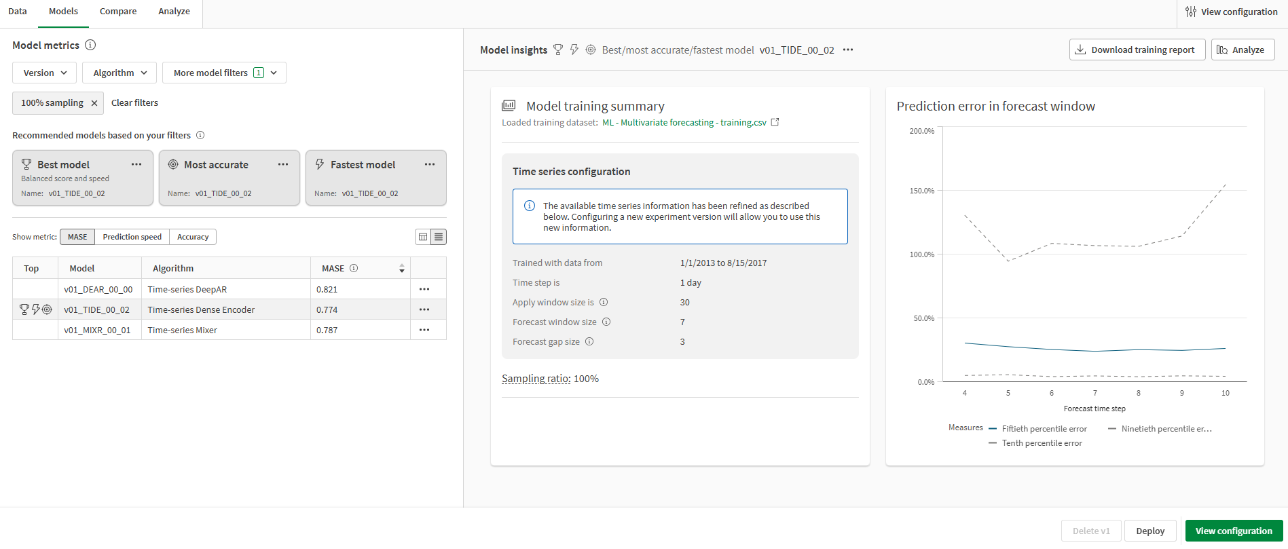This screenshot has height=549, width=1288.
Task: Show the Prediction speed metric
Action: pyautogui.click(x=132, y=237)
